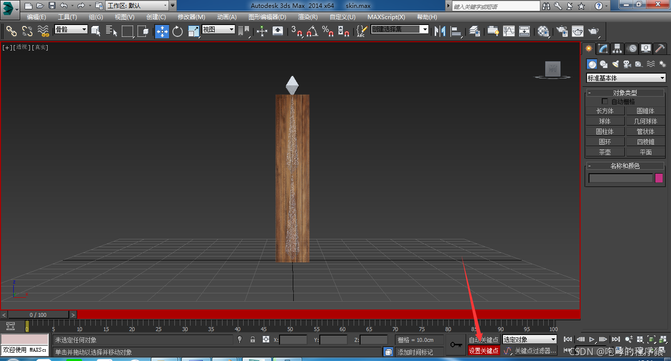Click the 长方体 button
Image resolution: width=671 pixels, height=361 pixels.
tap(605, 111)
